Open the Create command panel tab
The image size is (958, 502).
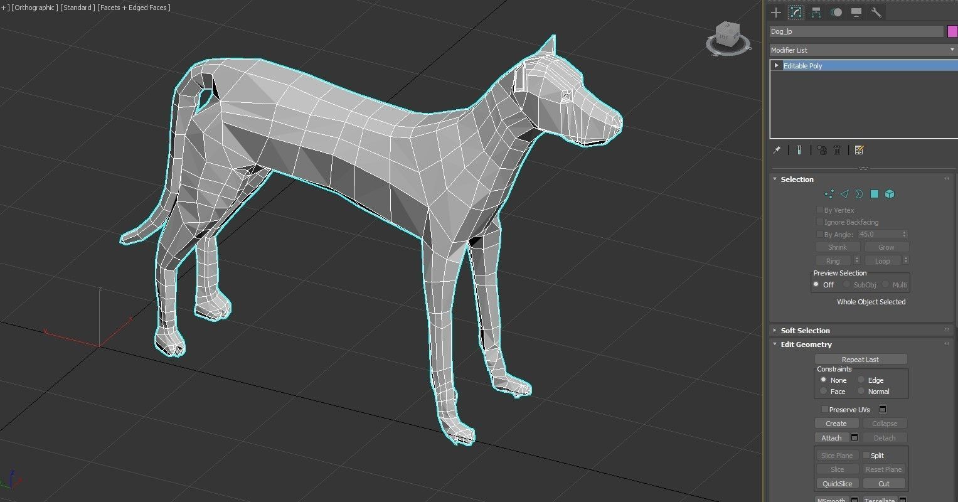tap(776, 13)
